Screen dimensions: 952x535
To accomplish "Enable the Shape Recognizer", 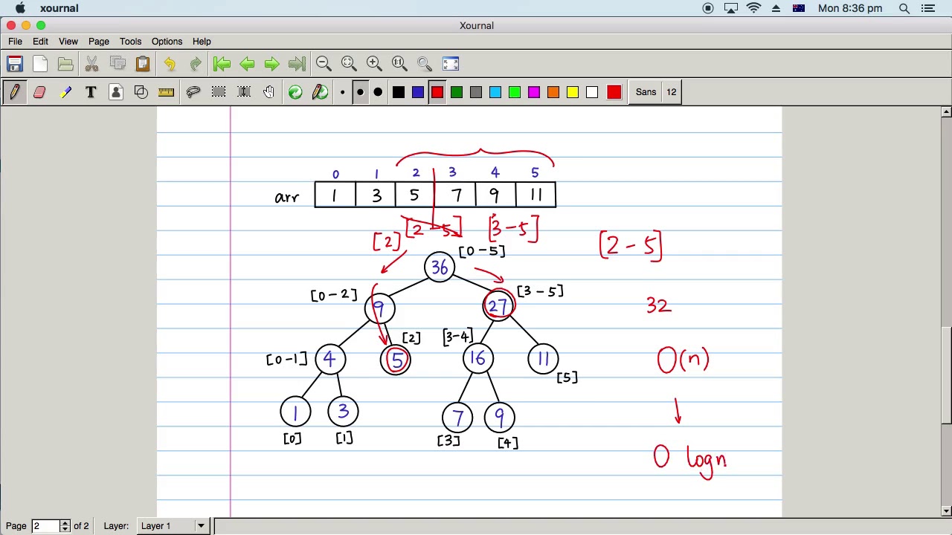I will point(141,92).
